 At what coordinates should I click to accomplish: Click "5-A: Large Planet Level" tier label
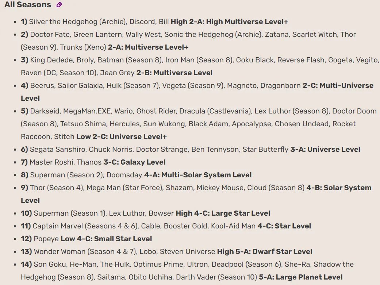click(x=301, y=277)
